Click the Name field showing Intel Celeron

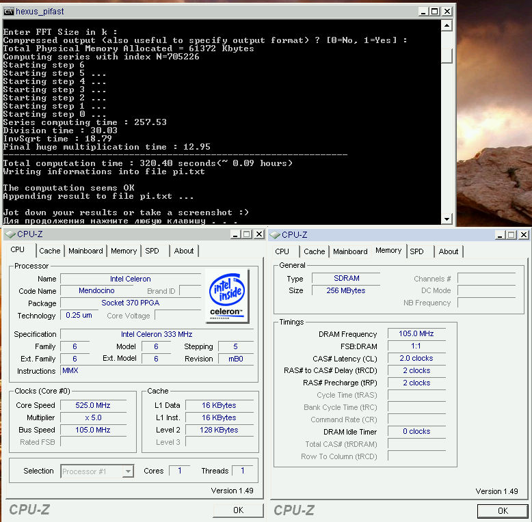tap(131, 279)
